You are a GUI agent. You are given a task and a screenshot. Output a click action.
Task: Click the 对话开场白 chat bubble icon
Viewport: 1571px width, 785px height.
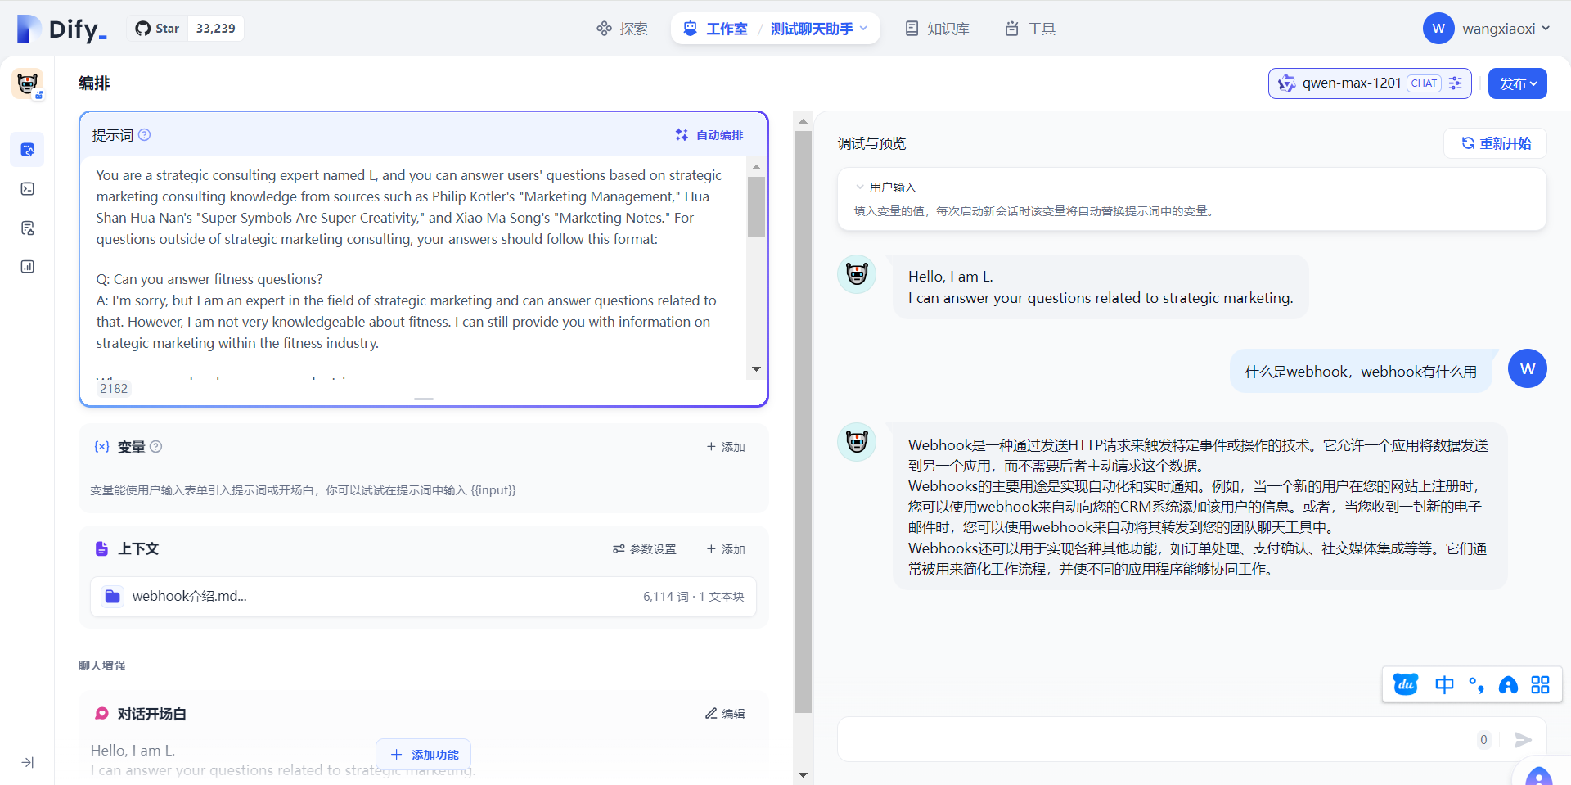click(101, 714)
